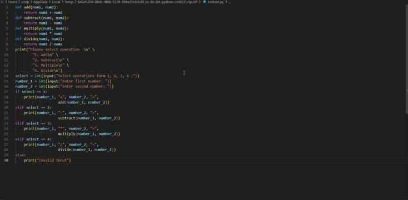Click the 'else:' keyword
Image resolution: width=408 pixels, height=200 pixels.
[x=21, y=155]
